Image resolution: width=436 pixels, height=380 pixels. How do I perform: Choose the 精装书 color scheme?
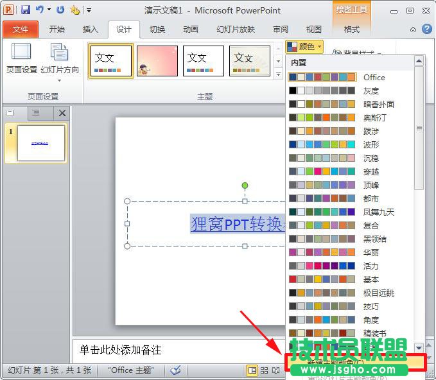(351, 333)
